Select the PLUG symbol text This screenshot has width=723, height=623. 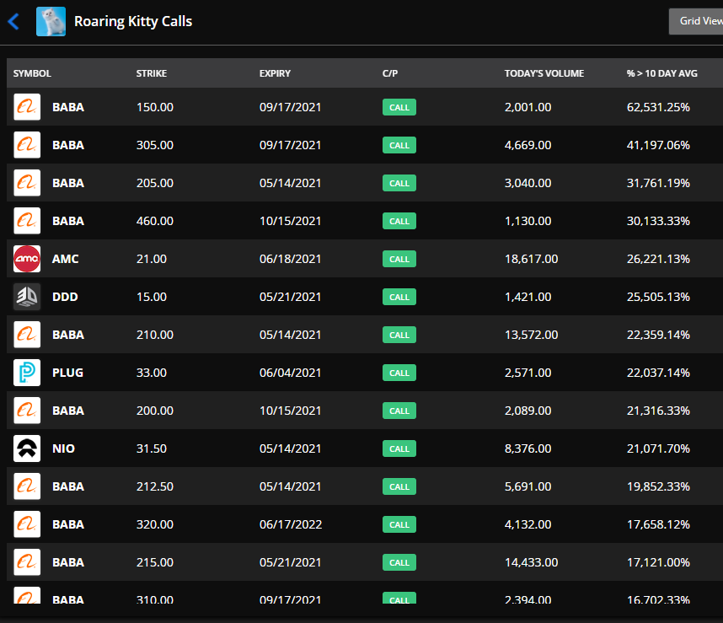point(67,373)
